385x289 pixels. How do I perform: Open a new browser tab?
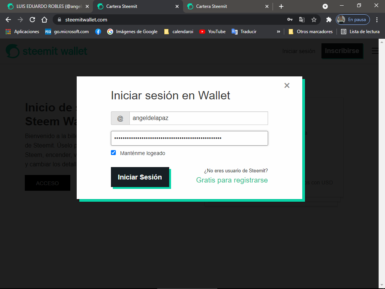point(281,6)
